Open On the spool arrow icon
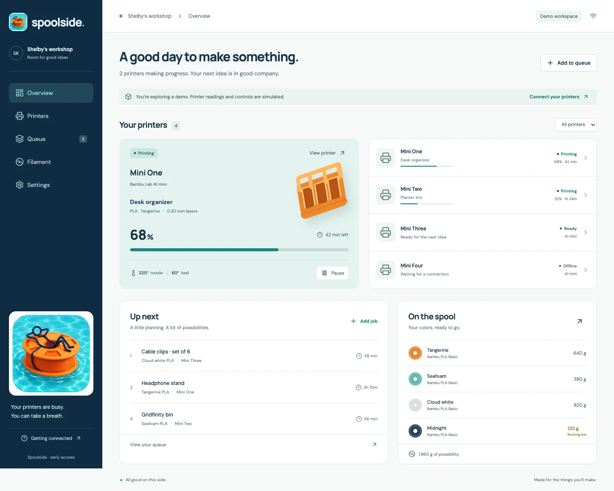The height and width of the screenshot is (491, 614). pyautogui.click(x=579, y=321)
